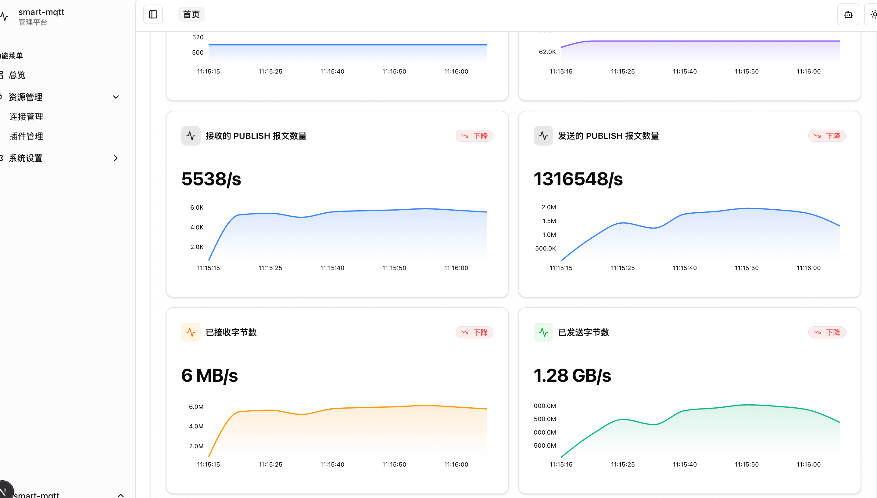
Task: Click the received PUBLISH packets activity icon
Action: pyautogui.click(x=191, y=136)
